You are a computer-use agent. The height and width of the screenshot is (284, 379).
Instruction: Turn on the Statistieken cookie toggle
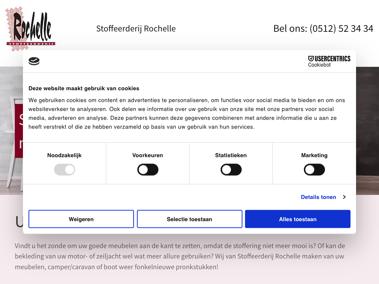click(x=231, y=170)
